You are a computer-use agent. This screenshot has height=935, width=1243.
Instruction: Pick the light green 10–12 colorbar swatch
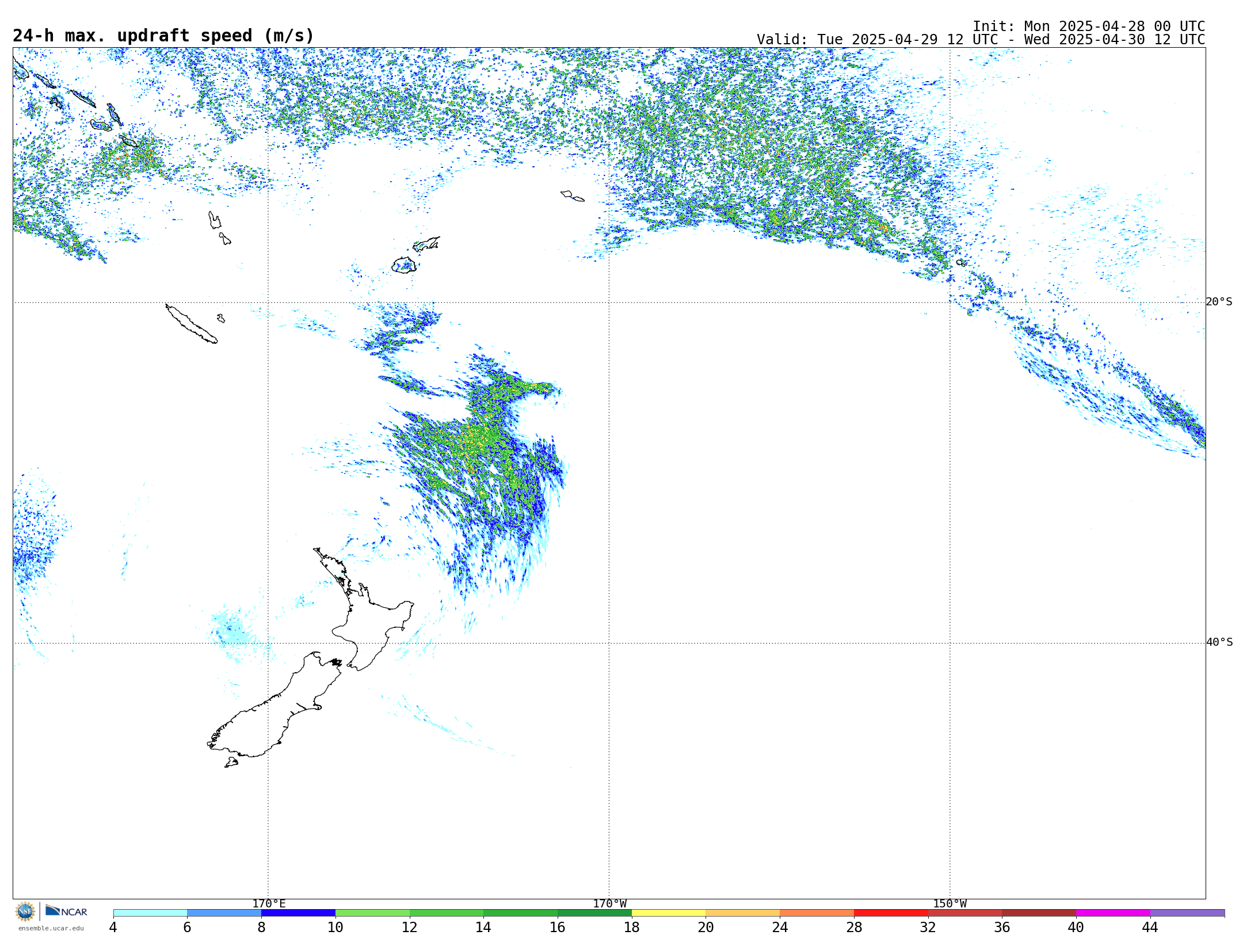click(372, 913)
